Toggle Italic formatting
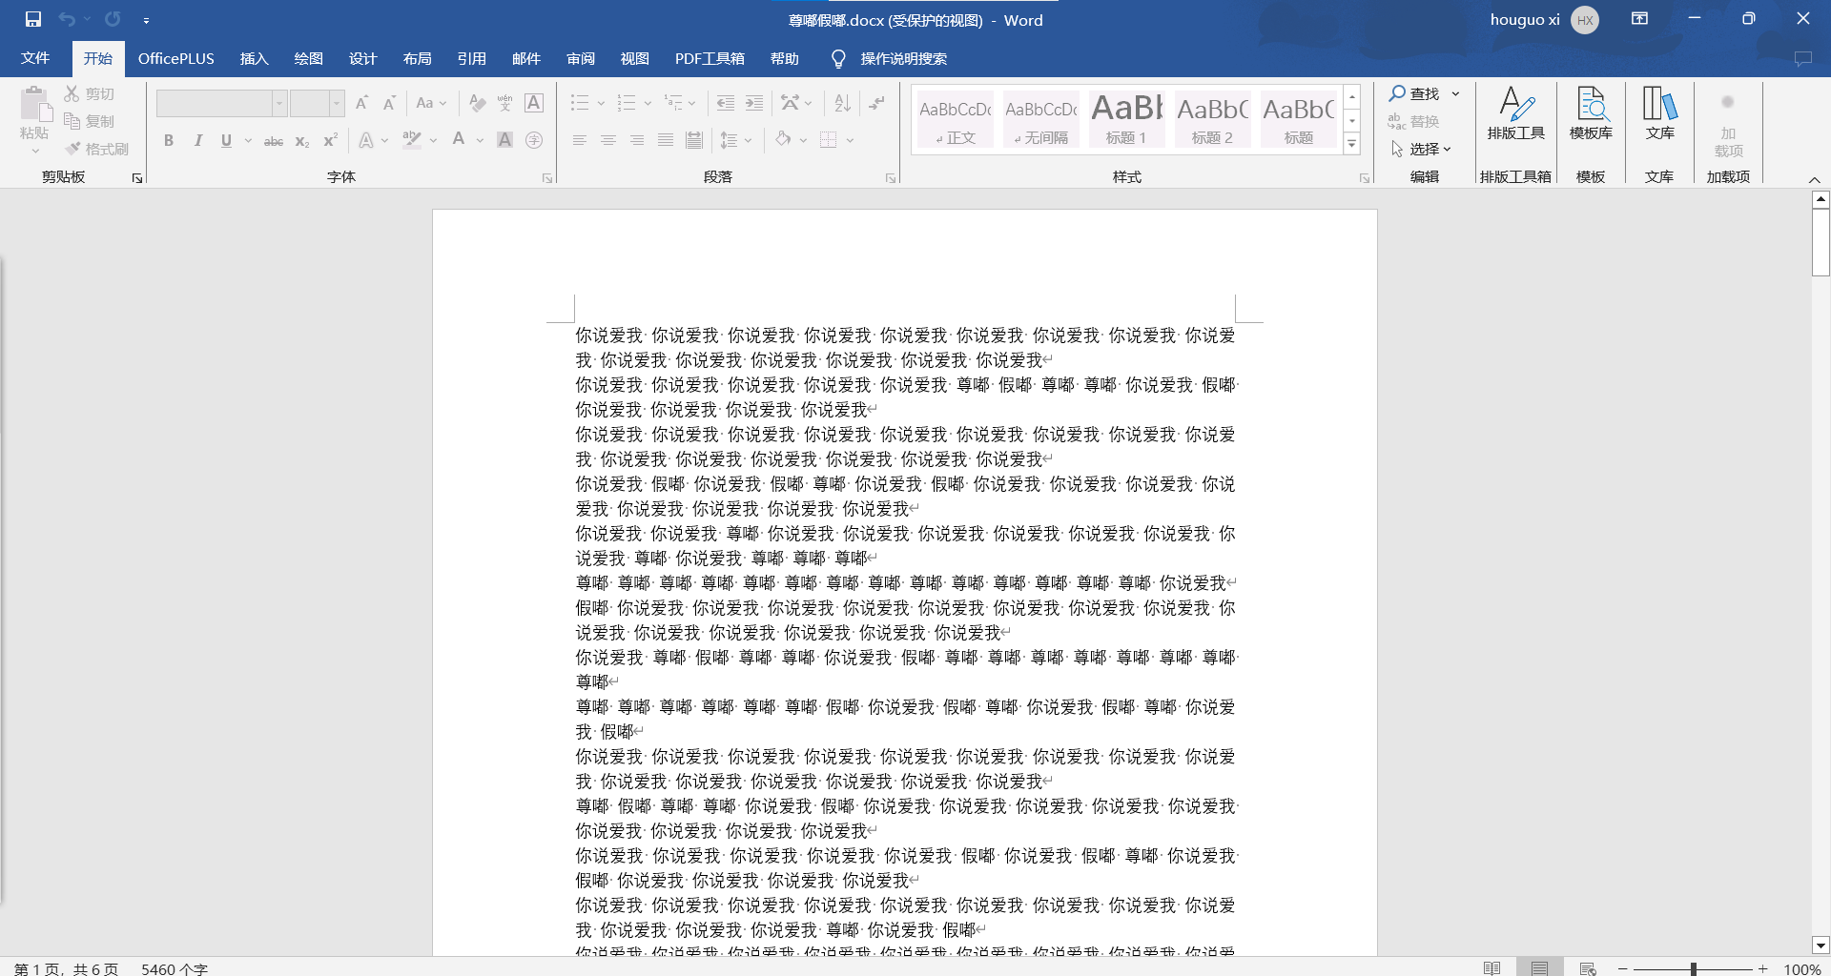Viewport: 1831px width, 976px height. (x=197, y=140)
